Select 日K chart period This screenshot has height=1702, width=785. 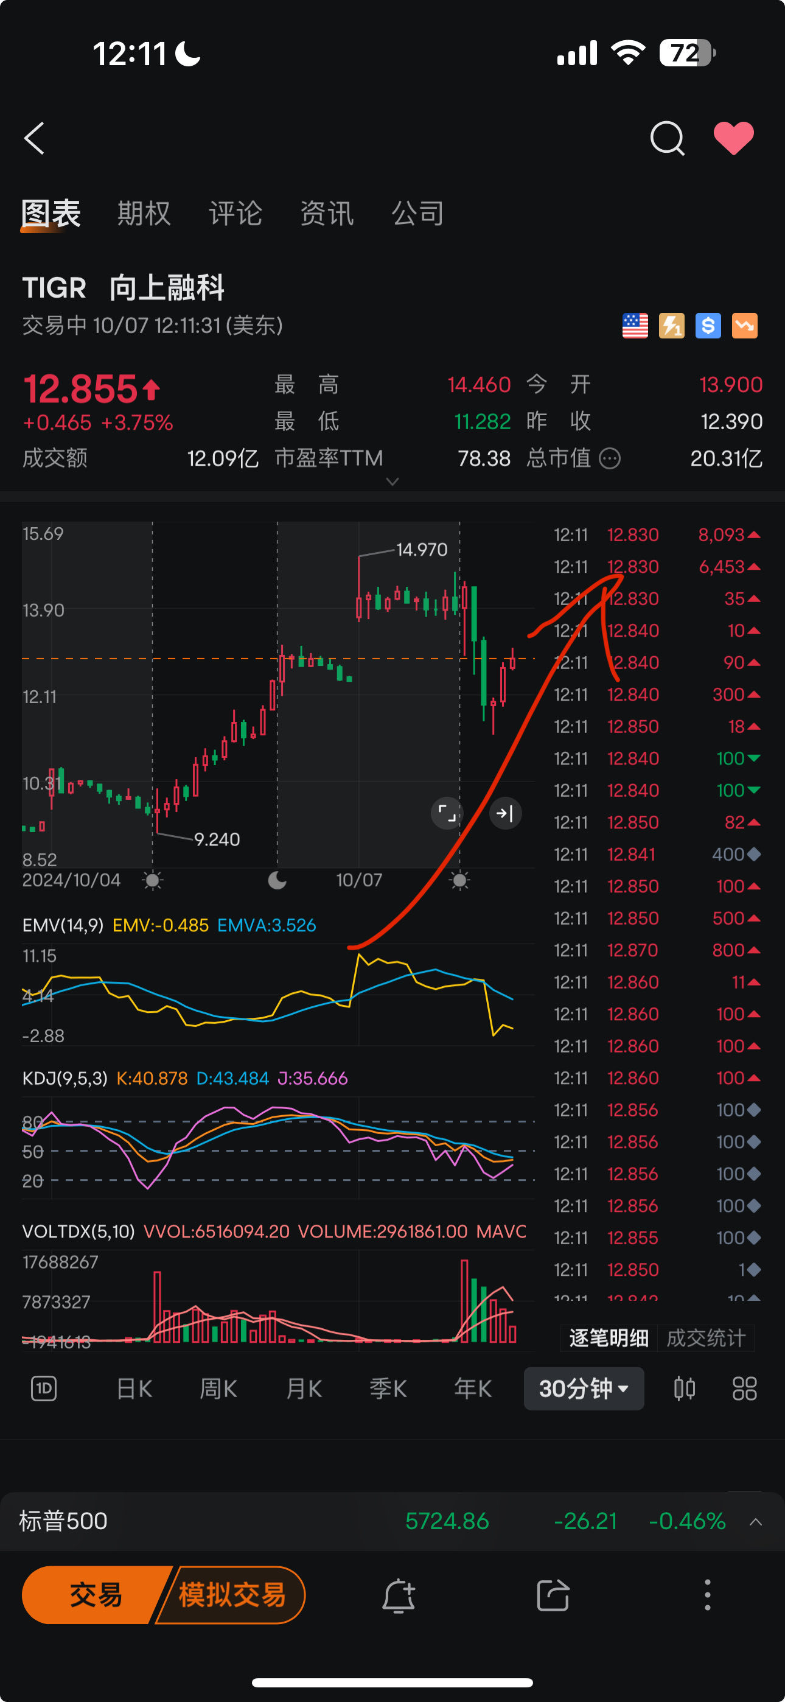[135, 1388]
